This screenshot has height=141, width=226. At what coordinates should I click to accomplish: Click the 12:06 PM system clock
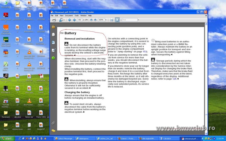click(x=220, y=139)
